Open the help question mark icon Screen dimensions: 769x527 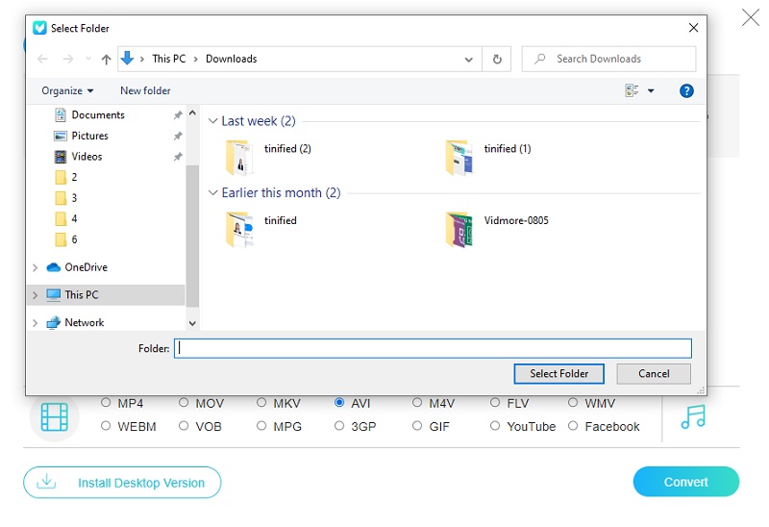click(686, 90)
